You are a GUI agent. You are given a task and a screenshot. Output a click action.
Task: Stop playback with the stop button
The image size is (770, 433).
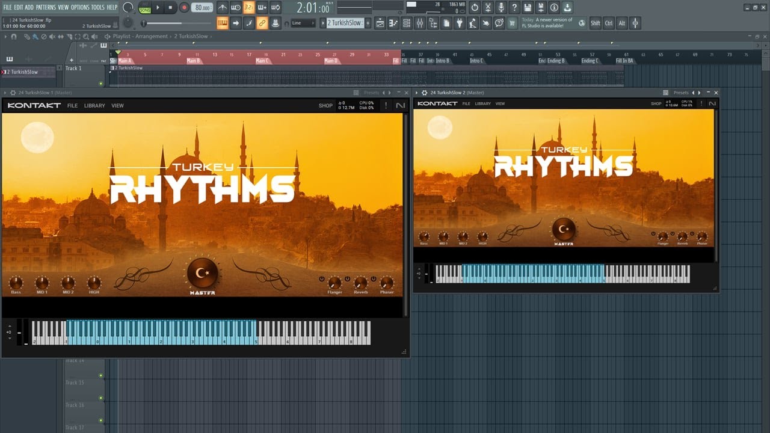coord(170,8)
